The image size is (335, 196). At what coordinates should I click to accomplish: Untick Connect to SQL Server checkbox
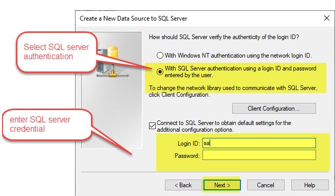(152, 126)
